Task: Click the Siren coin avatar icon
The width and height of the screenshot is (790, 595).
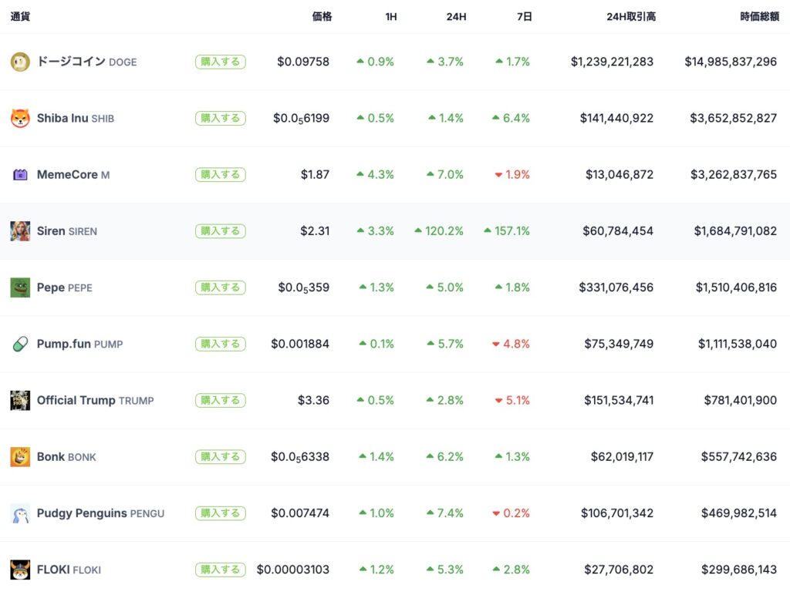Action: (20, 231)
